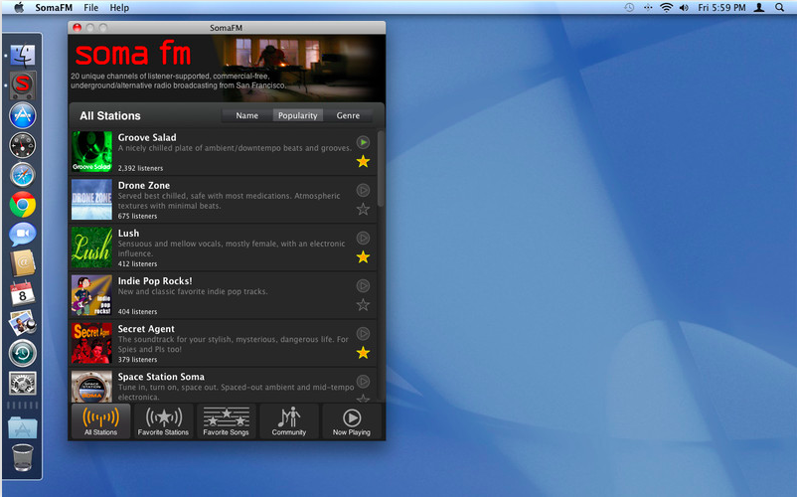797x497 pixels.
Task: Click the Wi-Fi status icon
Action: 666,8
